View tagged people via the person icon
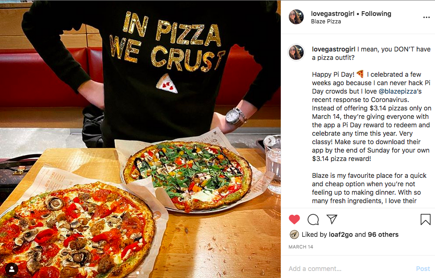Viewport: 435px width, 278px height. click(x=12, y=269)
